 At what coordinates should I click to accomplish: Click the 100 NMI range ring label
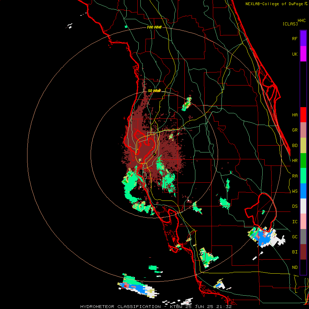154,27
